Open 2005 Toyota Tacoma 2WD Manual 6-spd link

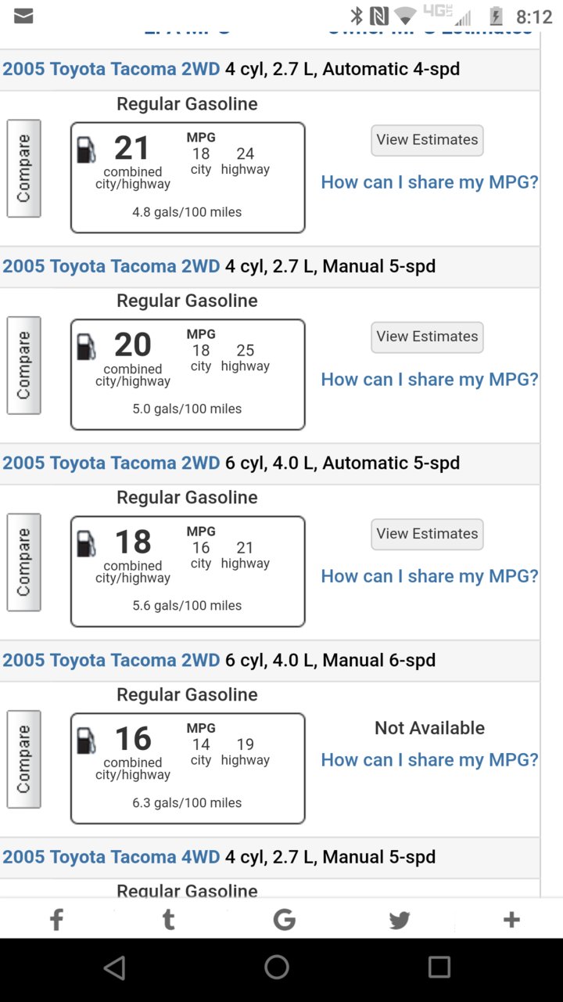coord(111,660)
